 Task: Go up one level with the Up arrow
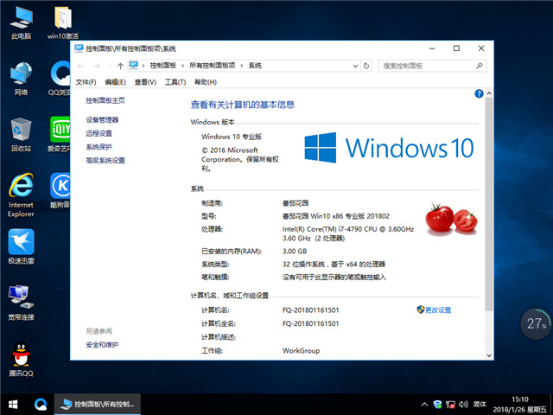(x=119, y=66)
